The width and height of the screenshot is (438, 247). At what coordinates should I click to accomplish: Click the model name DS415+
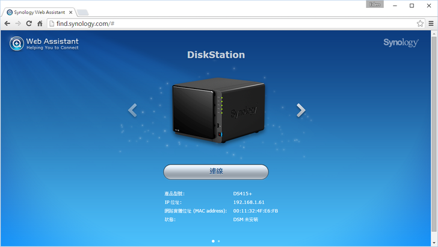click(242, 193)
